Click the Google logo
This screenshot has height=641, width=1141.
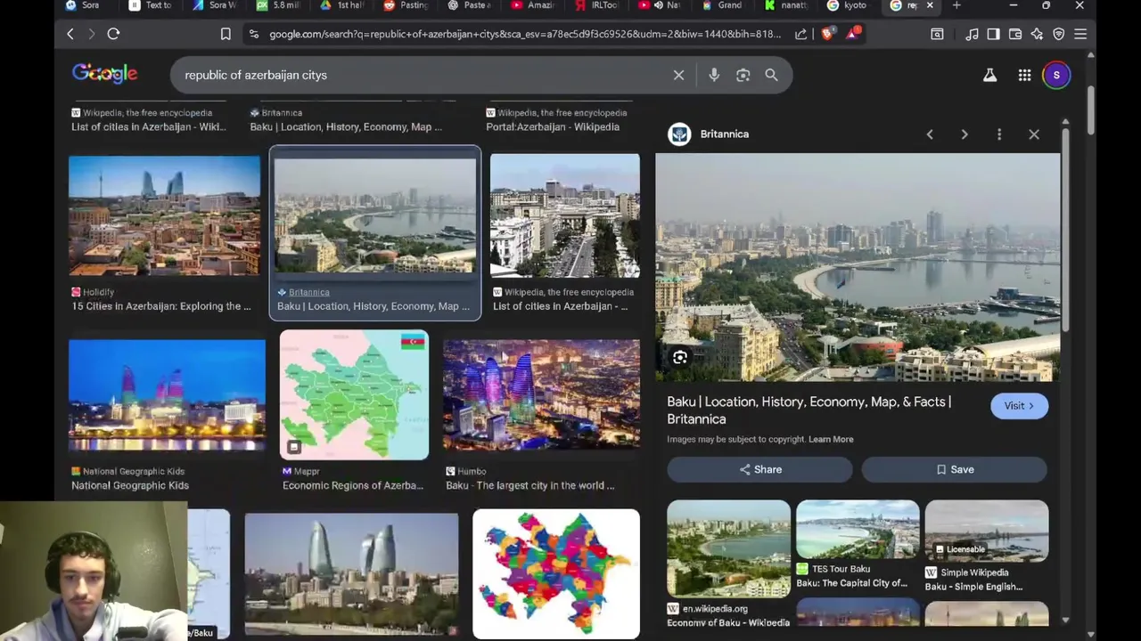click(105, 74)
